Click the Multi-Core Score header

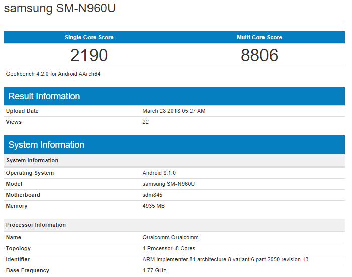point(259,37)
